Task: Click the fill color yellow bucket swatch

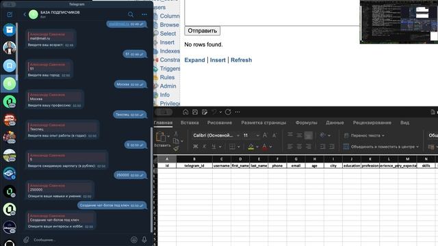Action: 251,147
